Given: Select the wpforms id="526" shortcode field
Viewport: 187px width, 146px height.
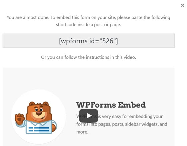Looking at the screenshot, I should tap(89, 41).
